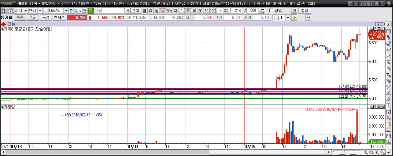Click the 전체 button
This screenshot has height=156, width=393.
click(x=136, y=10)
